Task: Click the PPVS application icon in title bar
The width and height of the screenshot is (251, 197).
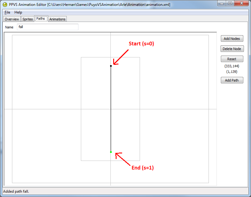Action: [x=5, y=5]
